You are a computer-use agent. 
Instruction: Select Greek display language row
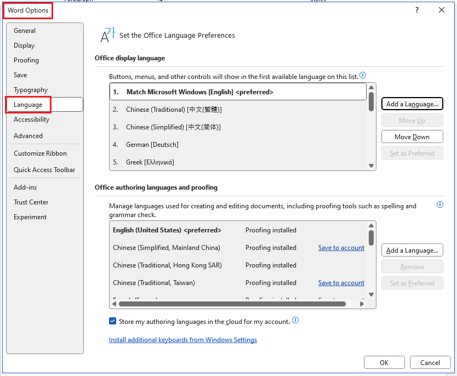238,162
